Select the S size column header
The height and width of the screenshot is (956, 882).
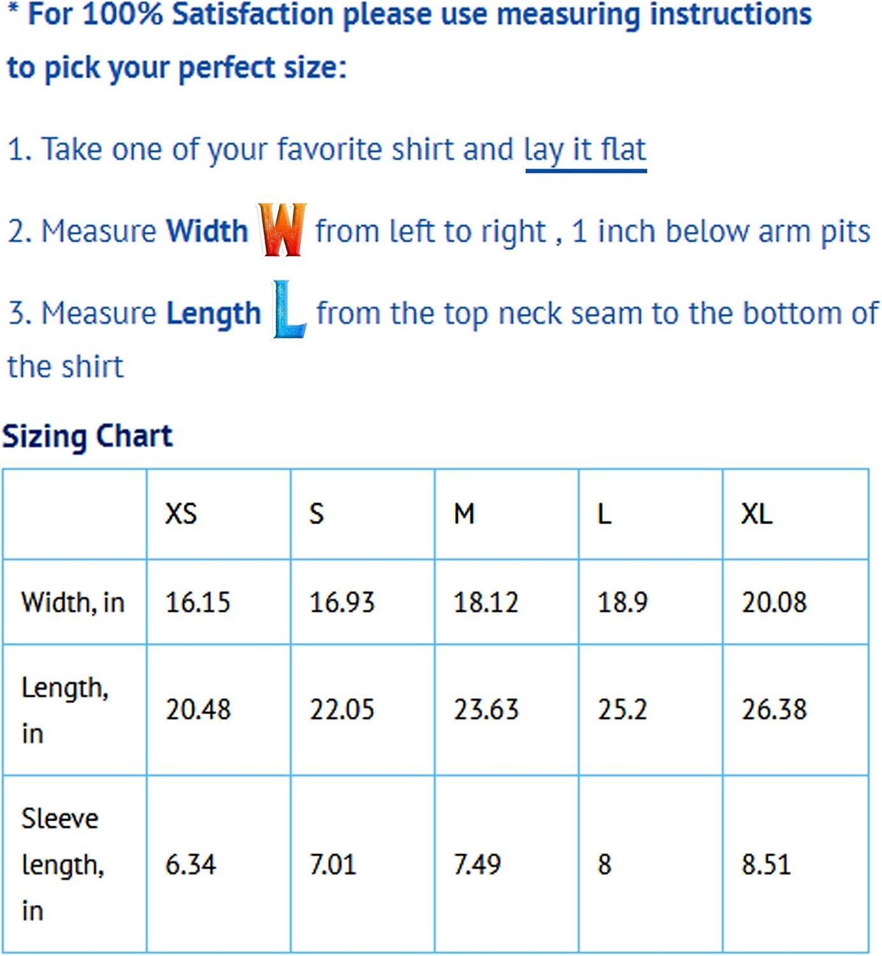317,514
